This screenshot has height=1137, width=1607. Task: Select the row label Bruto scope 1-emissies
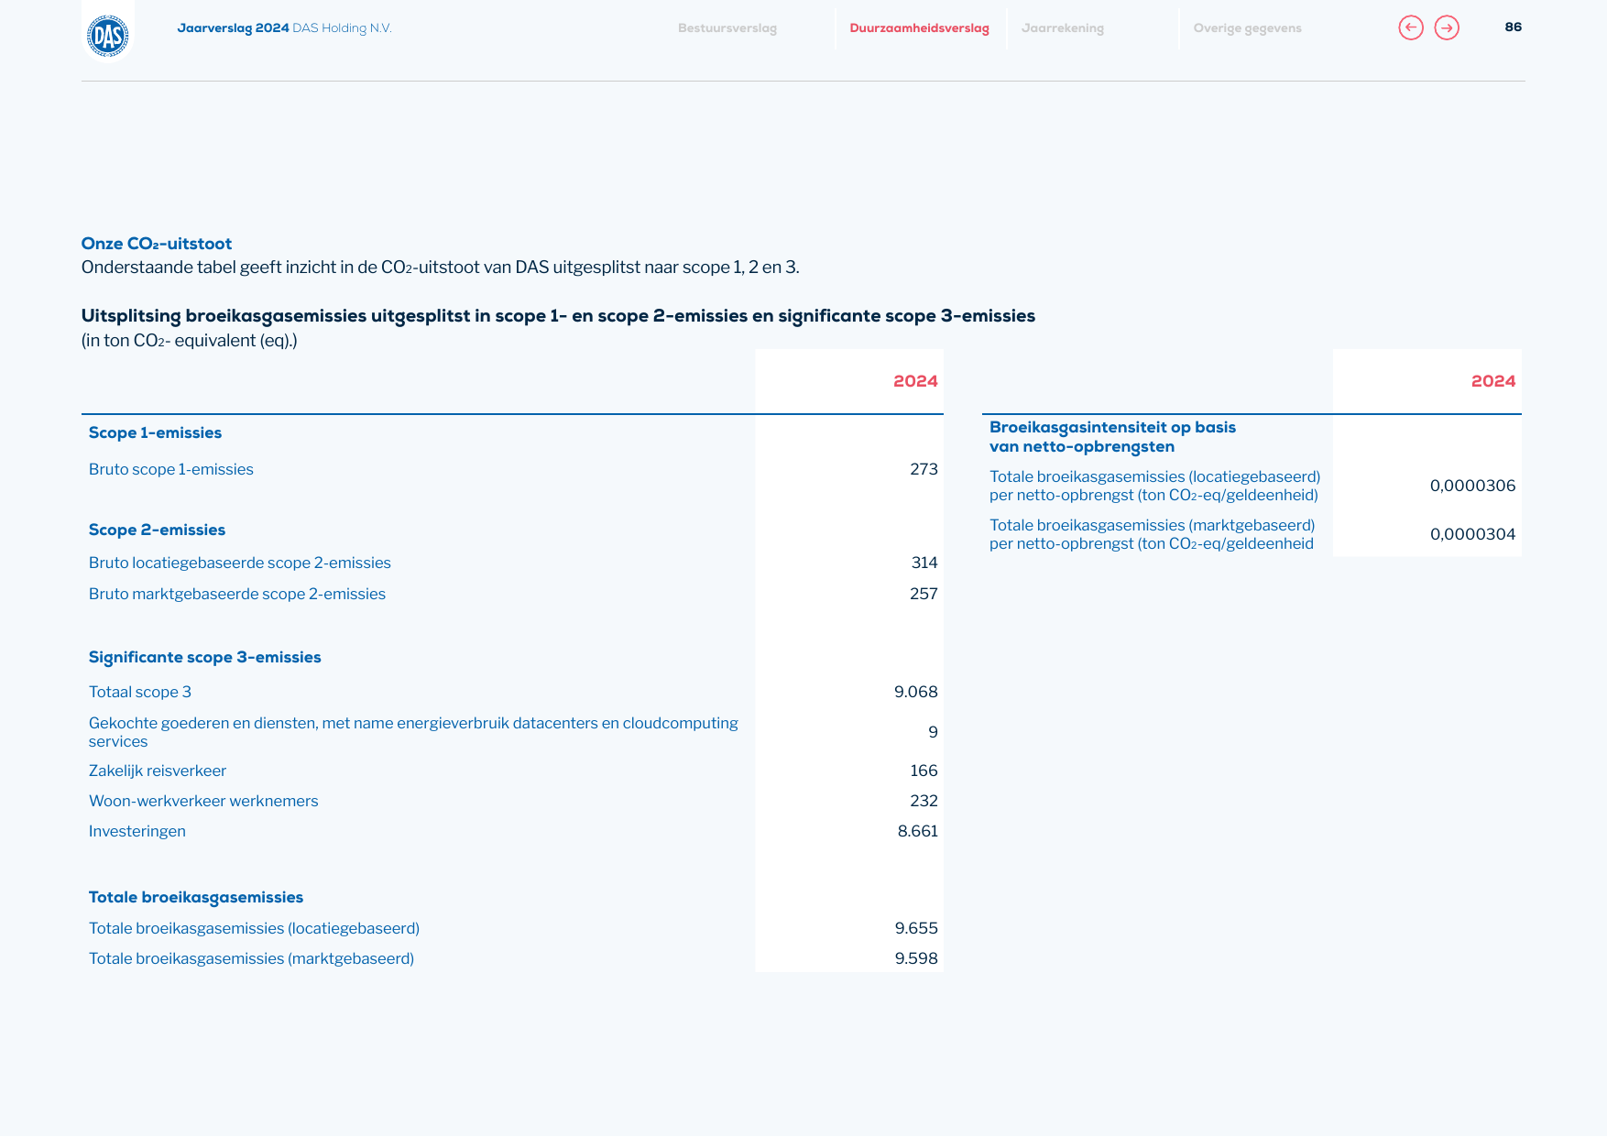click(171, 469)
